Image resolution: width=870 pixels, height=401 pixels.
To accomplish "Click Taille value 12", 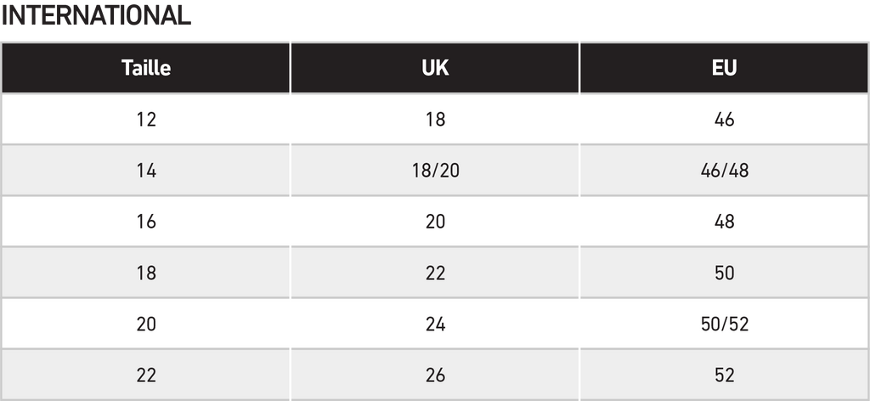I will tap(146, 119).
